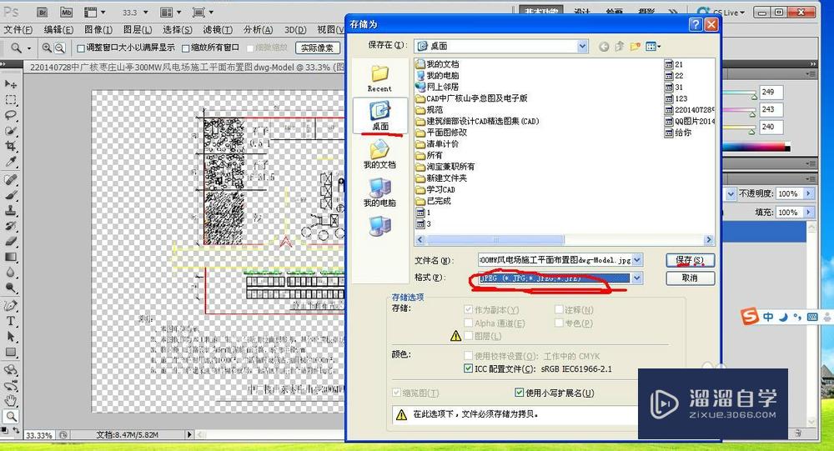Check the Alpha 通道 option
This screenshot has height=451, width=834.
coord(468,323)
